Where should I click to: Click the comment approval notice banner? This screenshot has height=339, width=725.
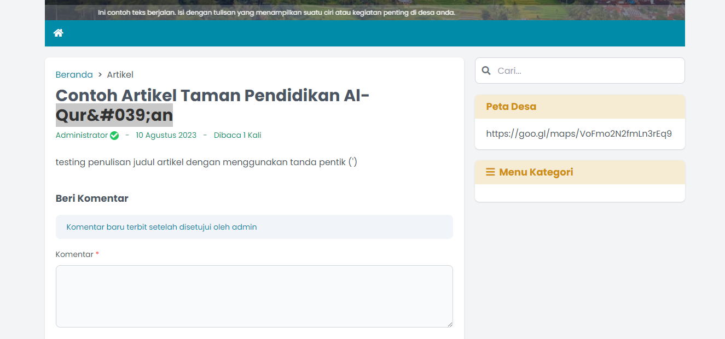(x=254, y=227)
